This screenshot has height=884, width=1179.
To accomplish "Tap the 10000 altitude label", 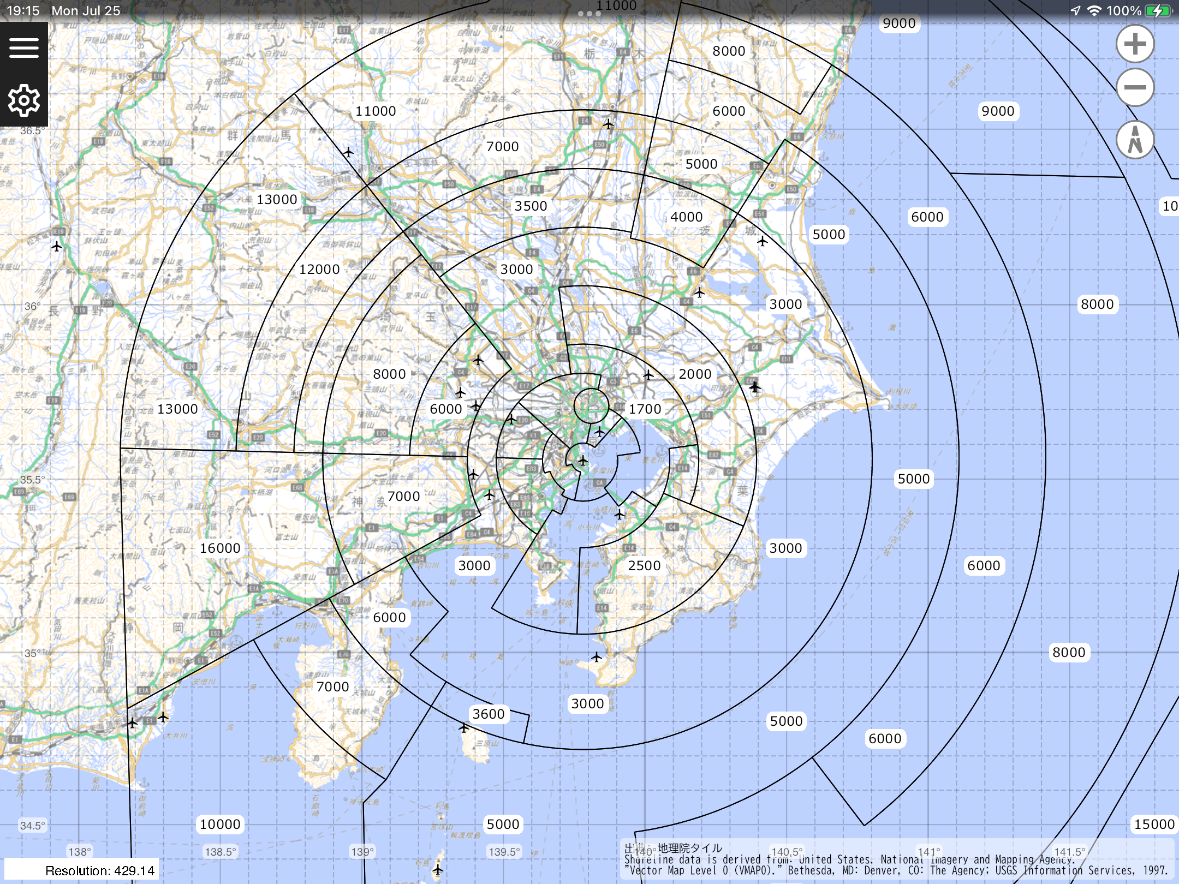I will click(220, 824).
